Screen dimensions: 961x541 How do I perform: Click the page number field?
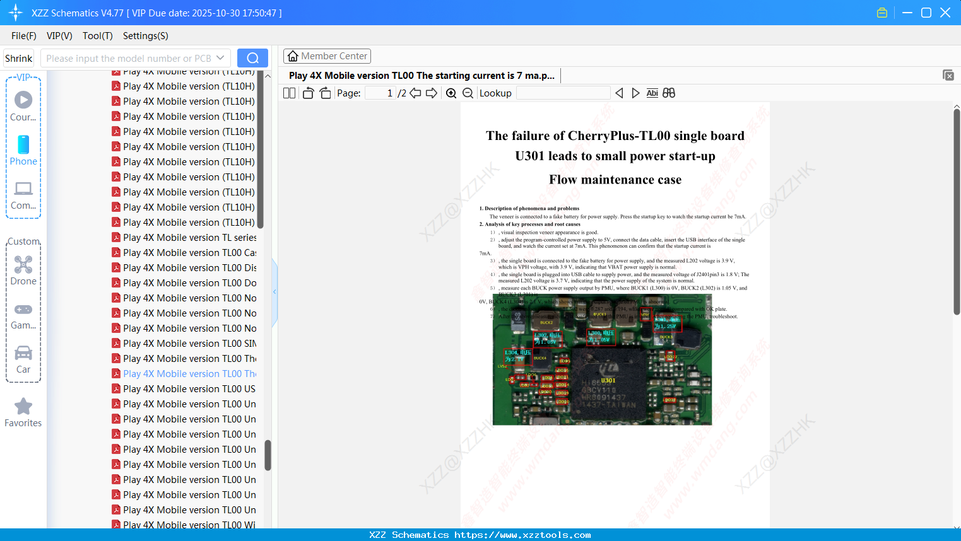380,93
